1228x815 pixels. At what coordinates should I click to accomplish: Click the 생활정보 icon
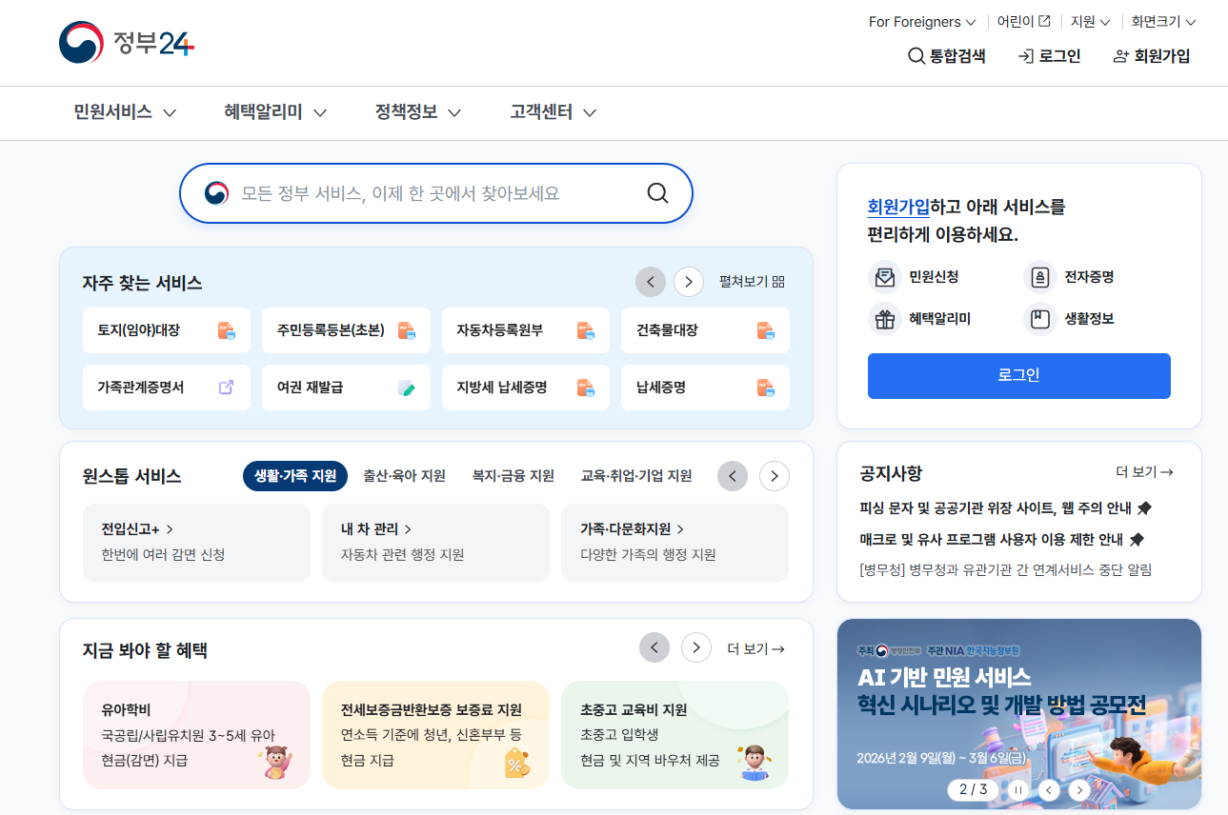(x=1038, y=319)
